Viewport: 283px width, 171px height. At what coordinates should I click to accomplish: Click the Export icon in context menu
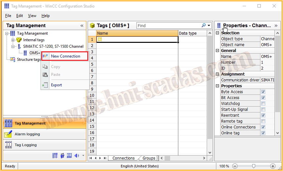(x=45, y=85)
